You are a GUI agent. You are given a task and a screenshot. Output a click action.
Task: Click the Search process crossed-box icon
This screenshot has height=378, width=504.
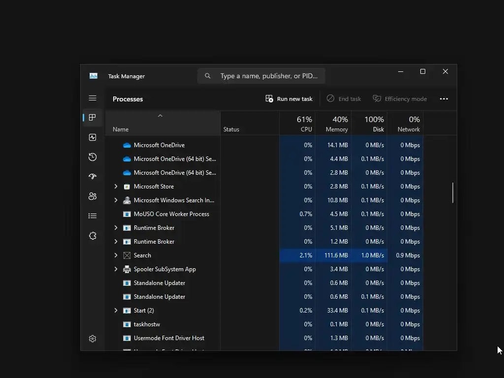pos(127,255)
